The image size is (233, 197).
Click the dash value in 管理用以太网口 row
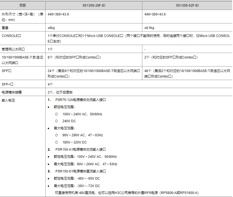pyautogui.click(x=145, y=49)
